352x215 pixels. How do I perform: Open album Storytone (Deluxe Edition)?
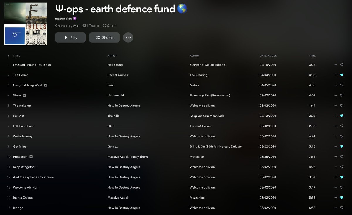pos(208,65)
